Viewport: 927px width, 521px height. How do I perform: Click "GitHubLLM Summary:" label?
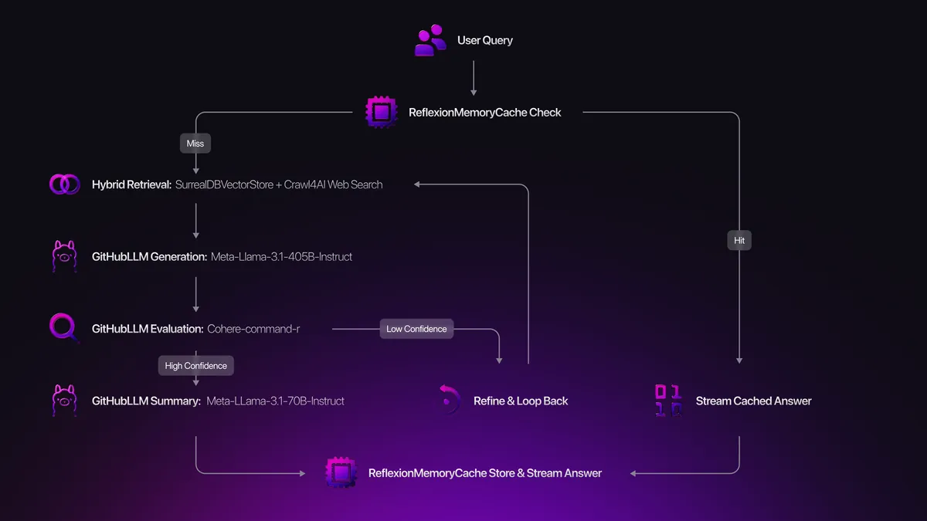(147, 401)
